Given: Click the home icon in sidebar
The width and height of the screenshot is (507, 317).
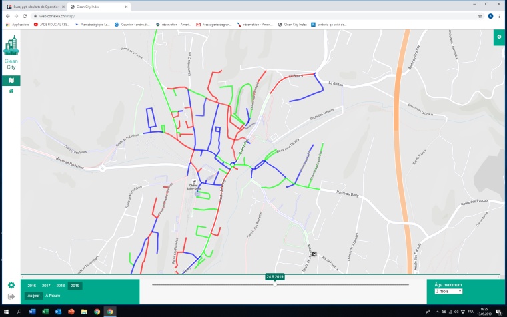Looking at the screenshot, I should 11,91.
